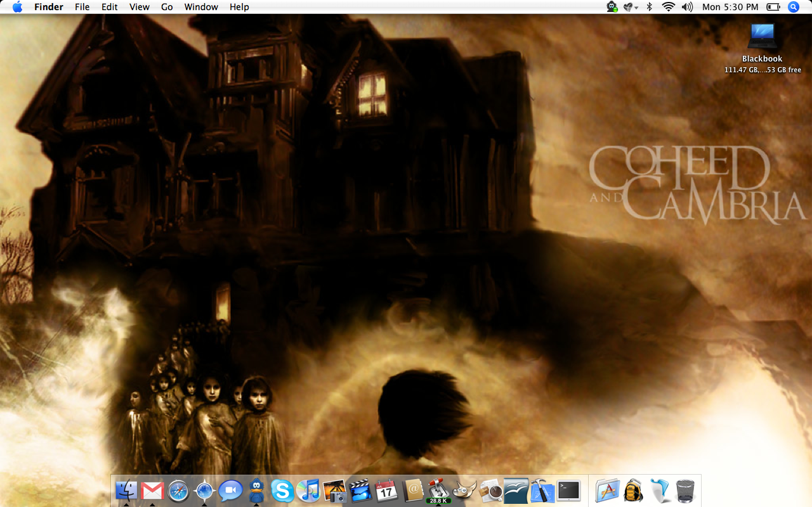The height and width of the screenshot is (507, 812).
Task: Open the Go menu
Action: tap(167, 7)
